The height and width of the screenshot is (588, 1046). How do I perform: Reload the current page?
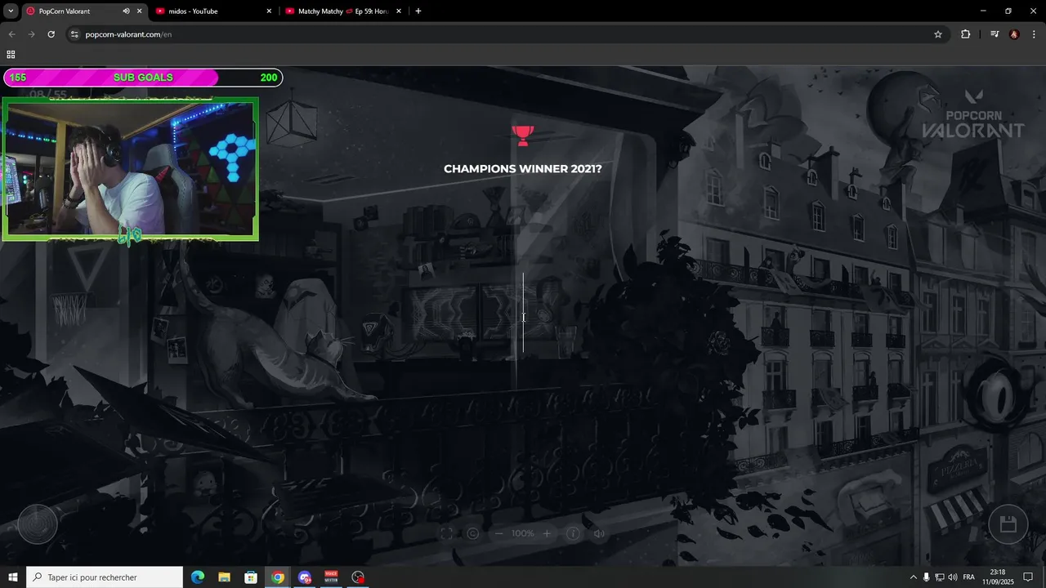(51, 34)
